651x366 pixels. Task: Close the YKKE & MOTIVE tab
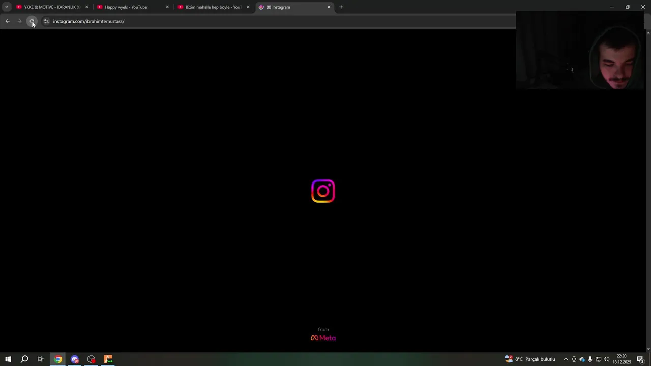[86, 7]
